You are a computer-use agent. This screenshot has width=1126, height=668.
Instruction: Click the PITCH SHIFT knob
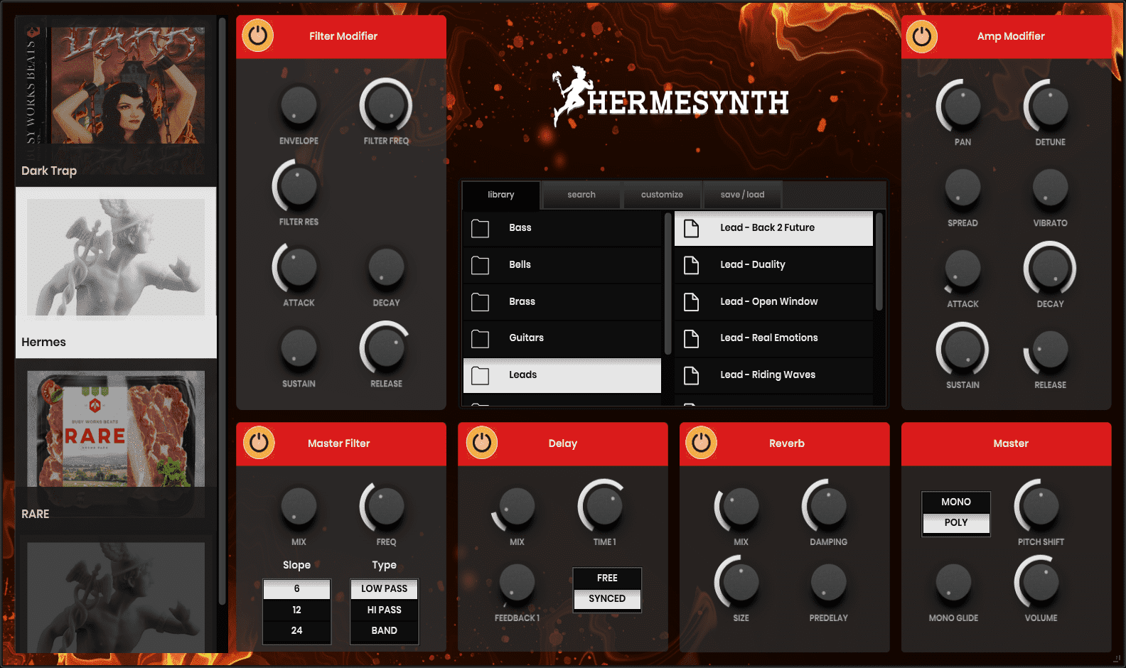click(x=1041, y=507)
